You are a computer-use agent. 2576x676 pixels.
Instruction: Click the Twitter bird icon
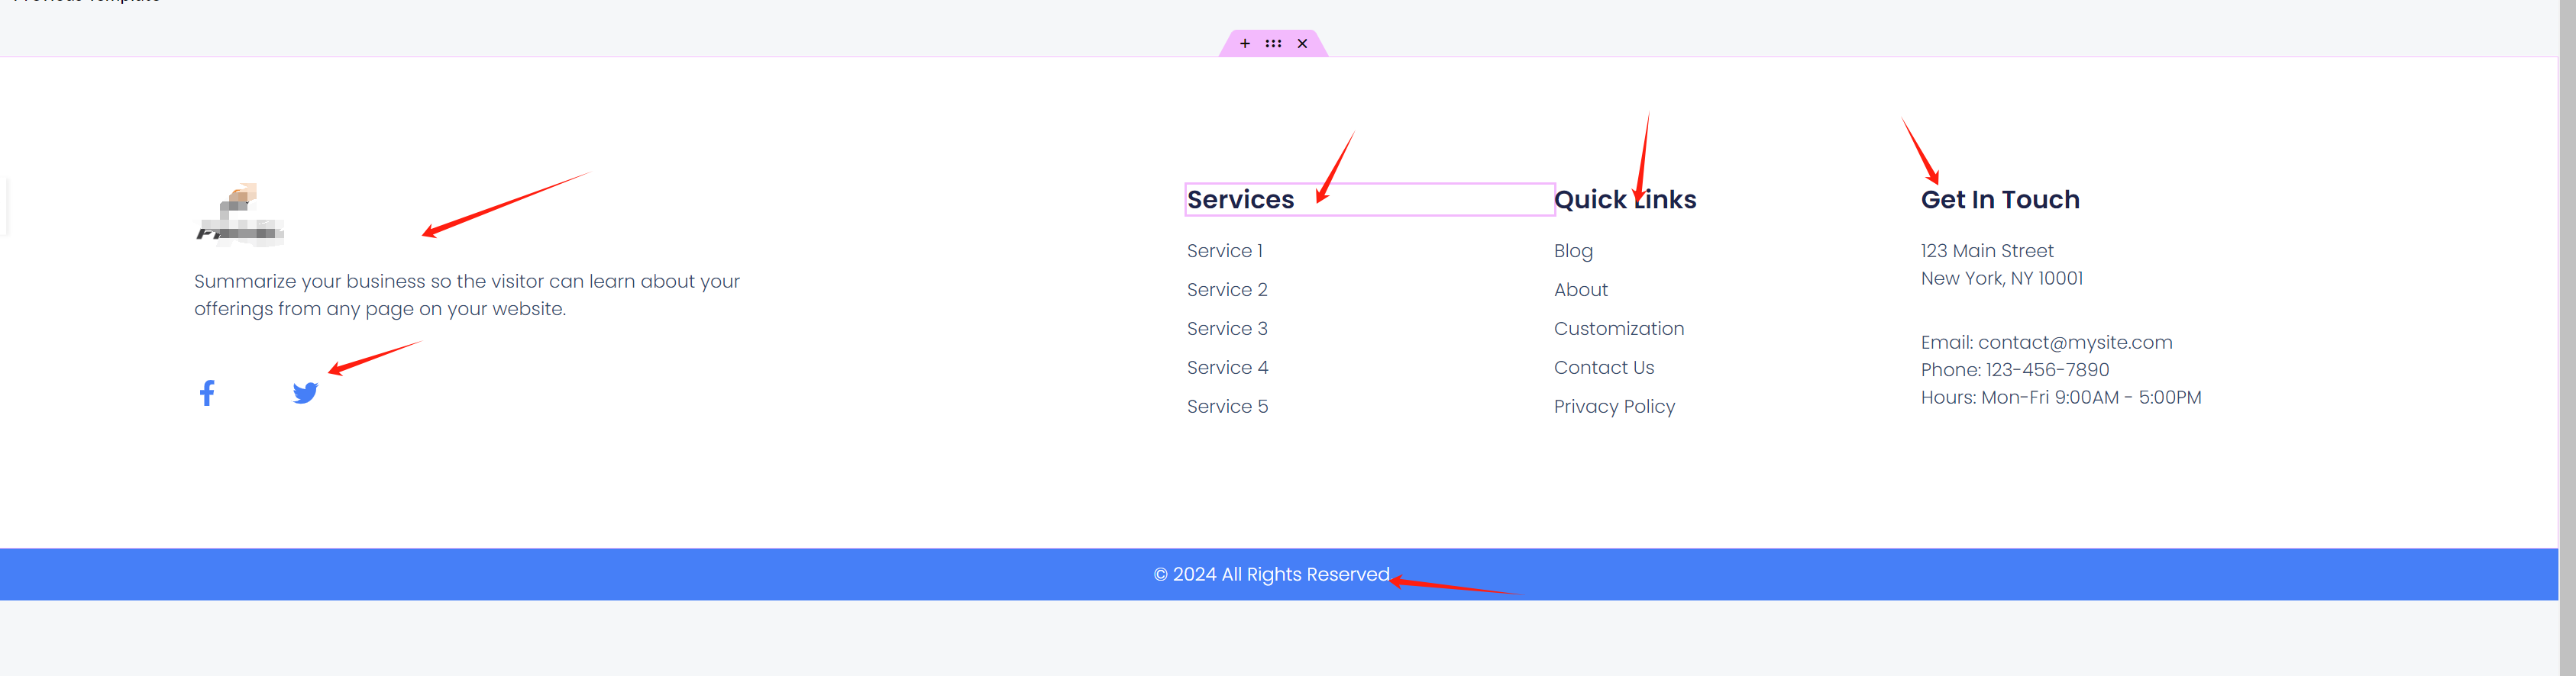click(305, 392)
